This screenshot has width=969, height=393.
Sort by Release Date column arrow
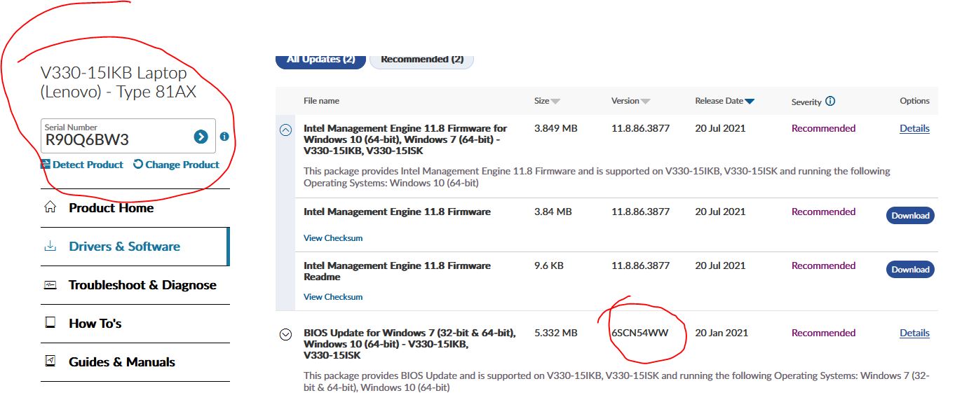[x=750, y=102]
